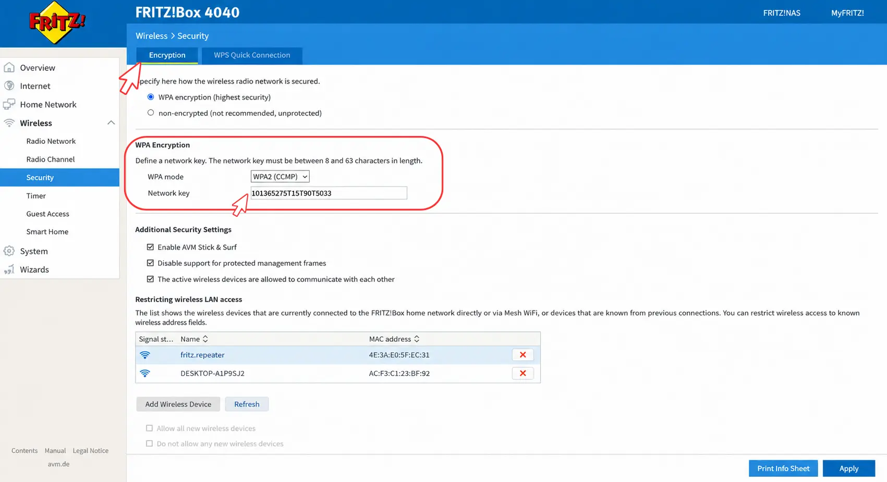Open Home Network in the sidebar
Image resolution: width=887 pixels, height=482 pixels.
(x=48, y=104)
